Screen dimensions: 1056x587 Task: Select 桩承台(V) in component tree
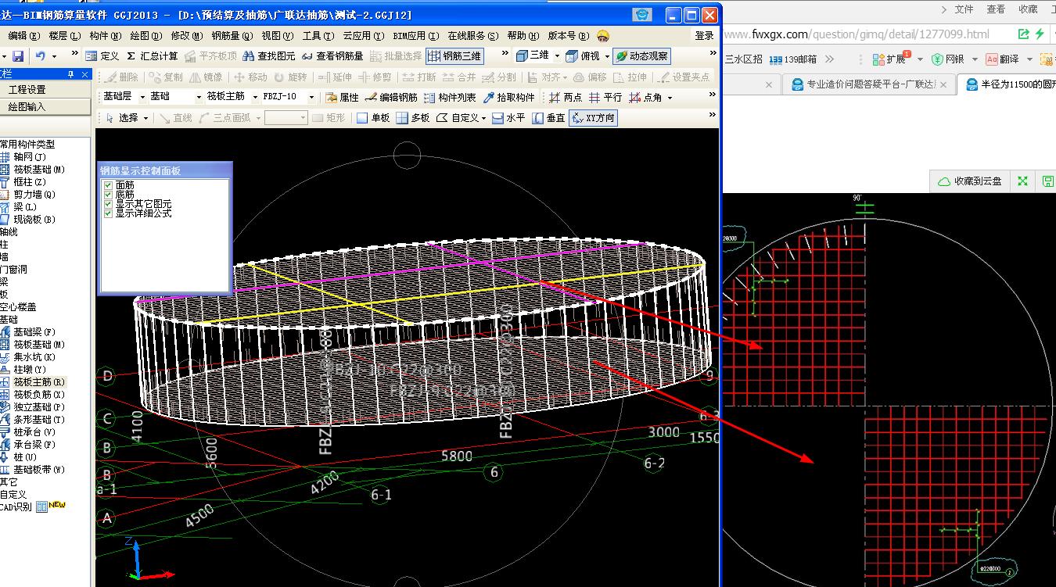click(x=28, y=432)
